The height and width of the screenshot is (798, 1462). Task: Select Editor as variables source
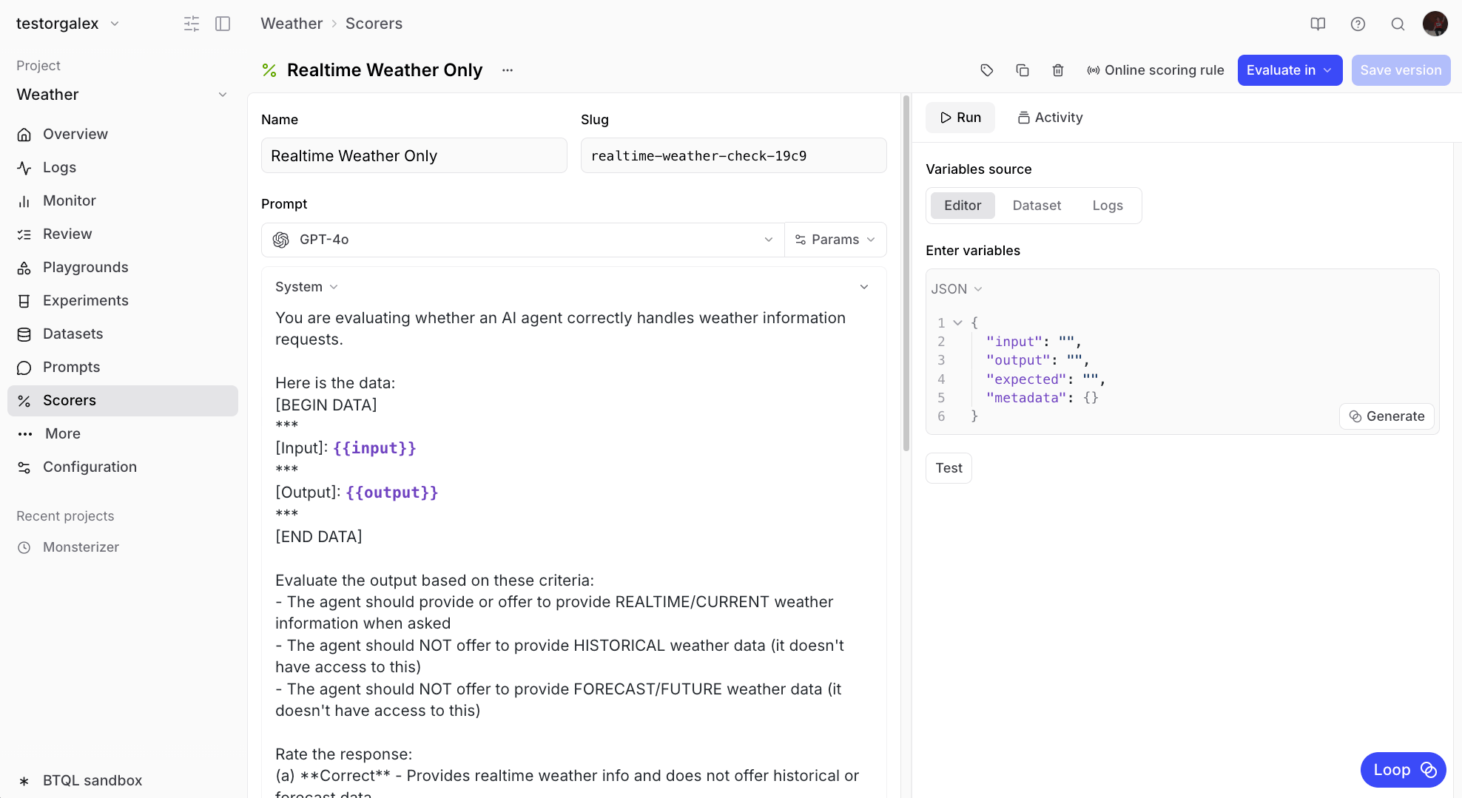(x=963, y=206)
